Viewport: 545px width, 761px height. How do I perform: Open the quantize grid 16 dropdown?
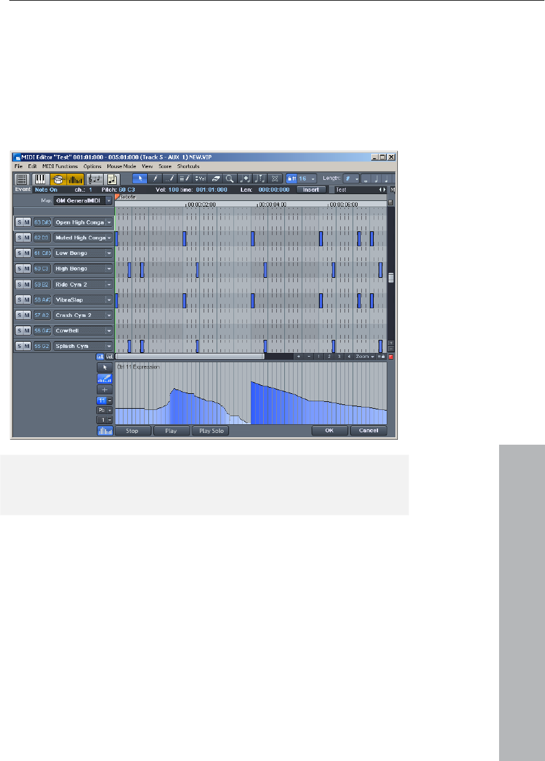point(312,178)
